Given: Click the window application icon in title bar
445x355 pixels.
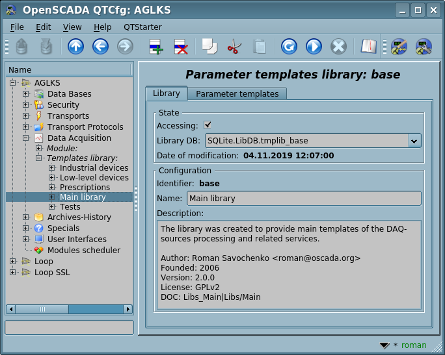Looking at the screenshot, I should [11, 10].
